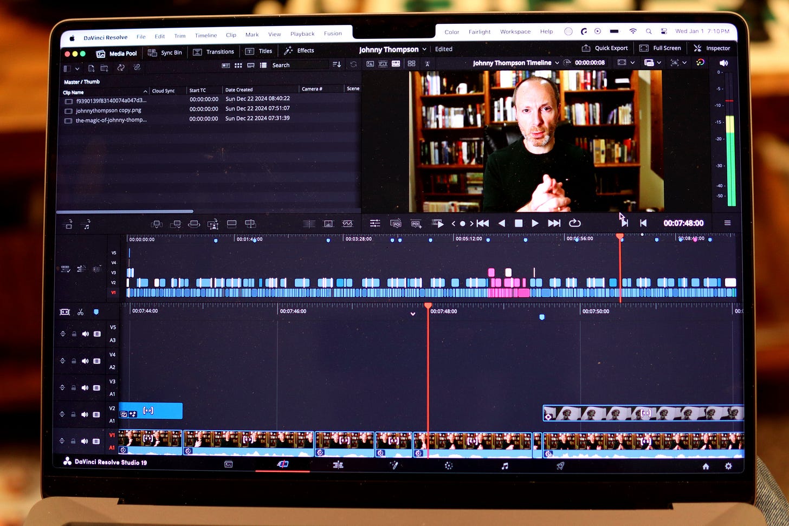Click the sync clips icon
The height and width of the screenshot is (526, 789).
point(121,68)
